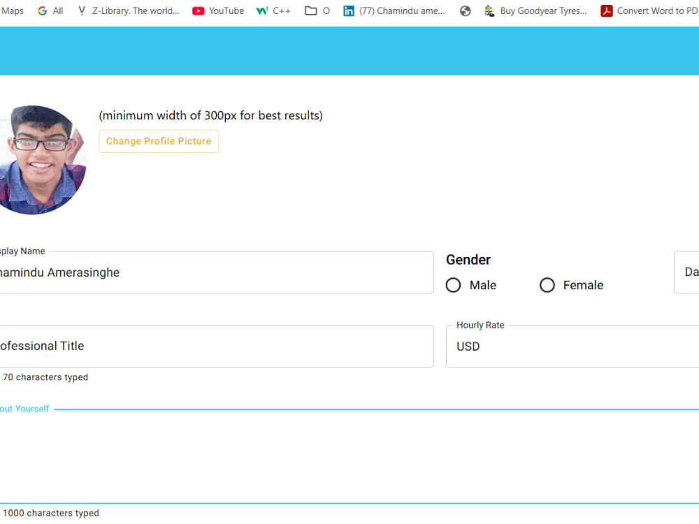
Task: Focus the Display Name input field
Action: point(216,272)
